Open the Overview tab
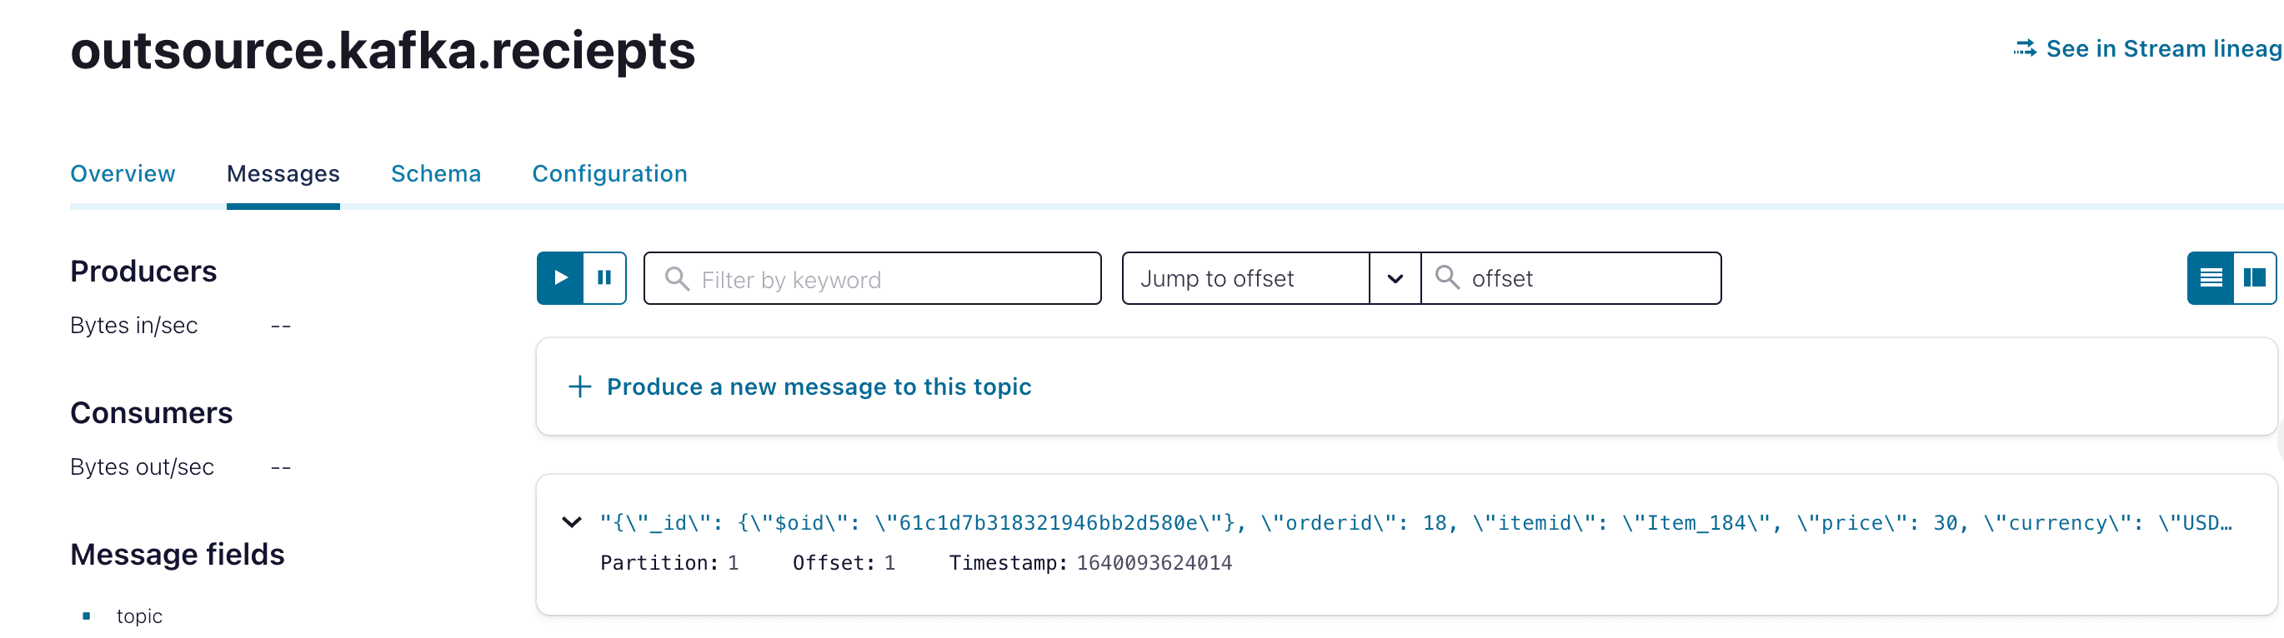Viewport: 2284px width, 638px height. coord(123,174)
